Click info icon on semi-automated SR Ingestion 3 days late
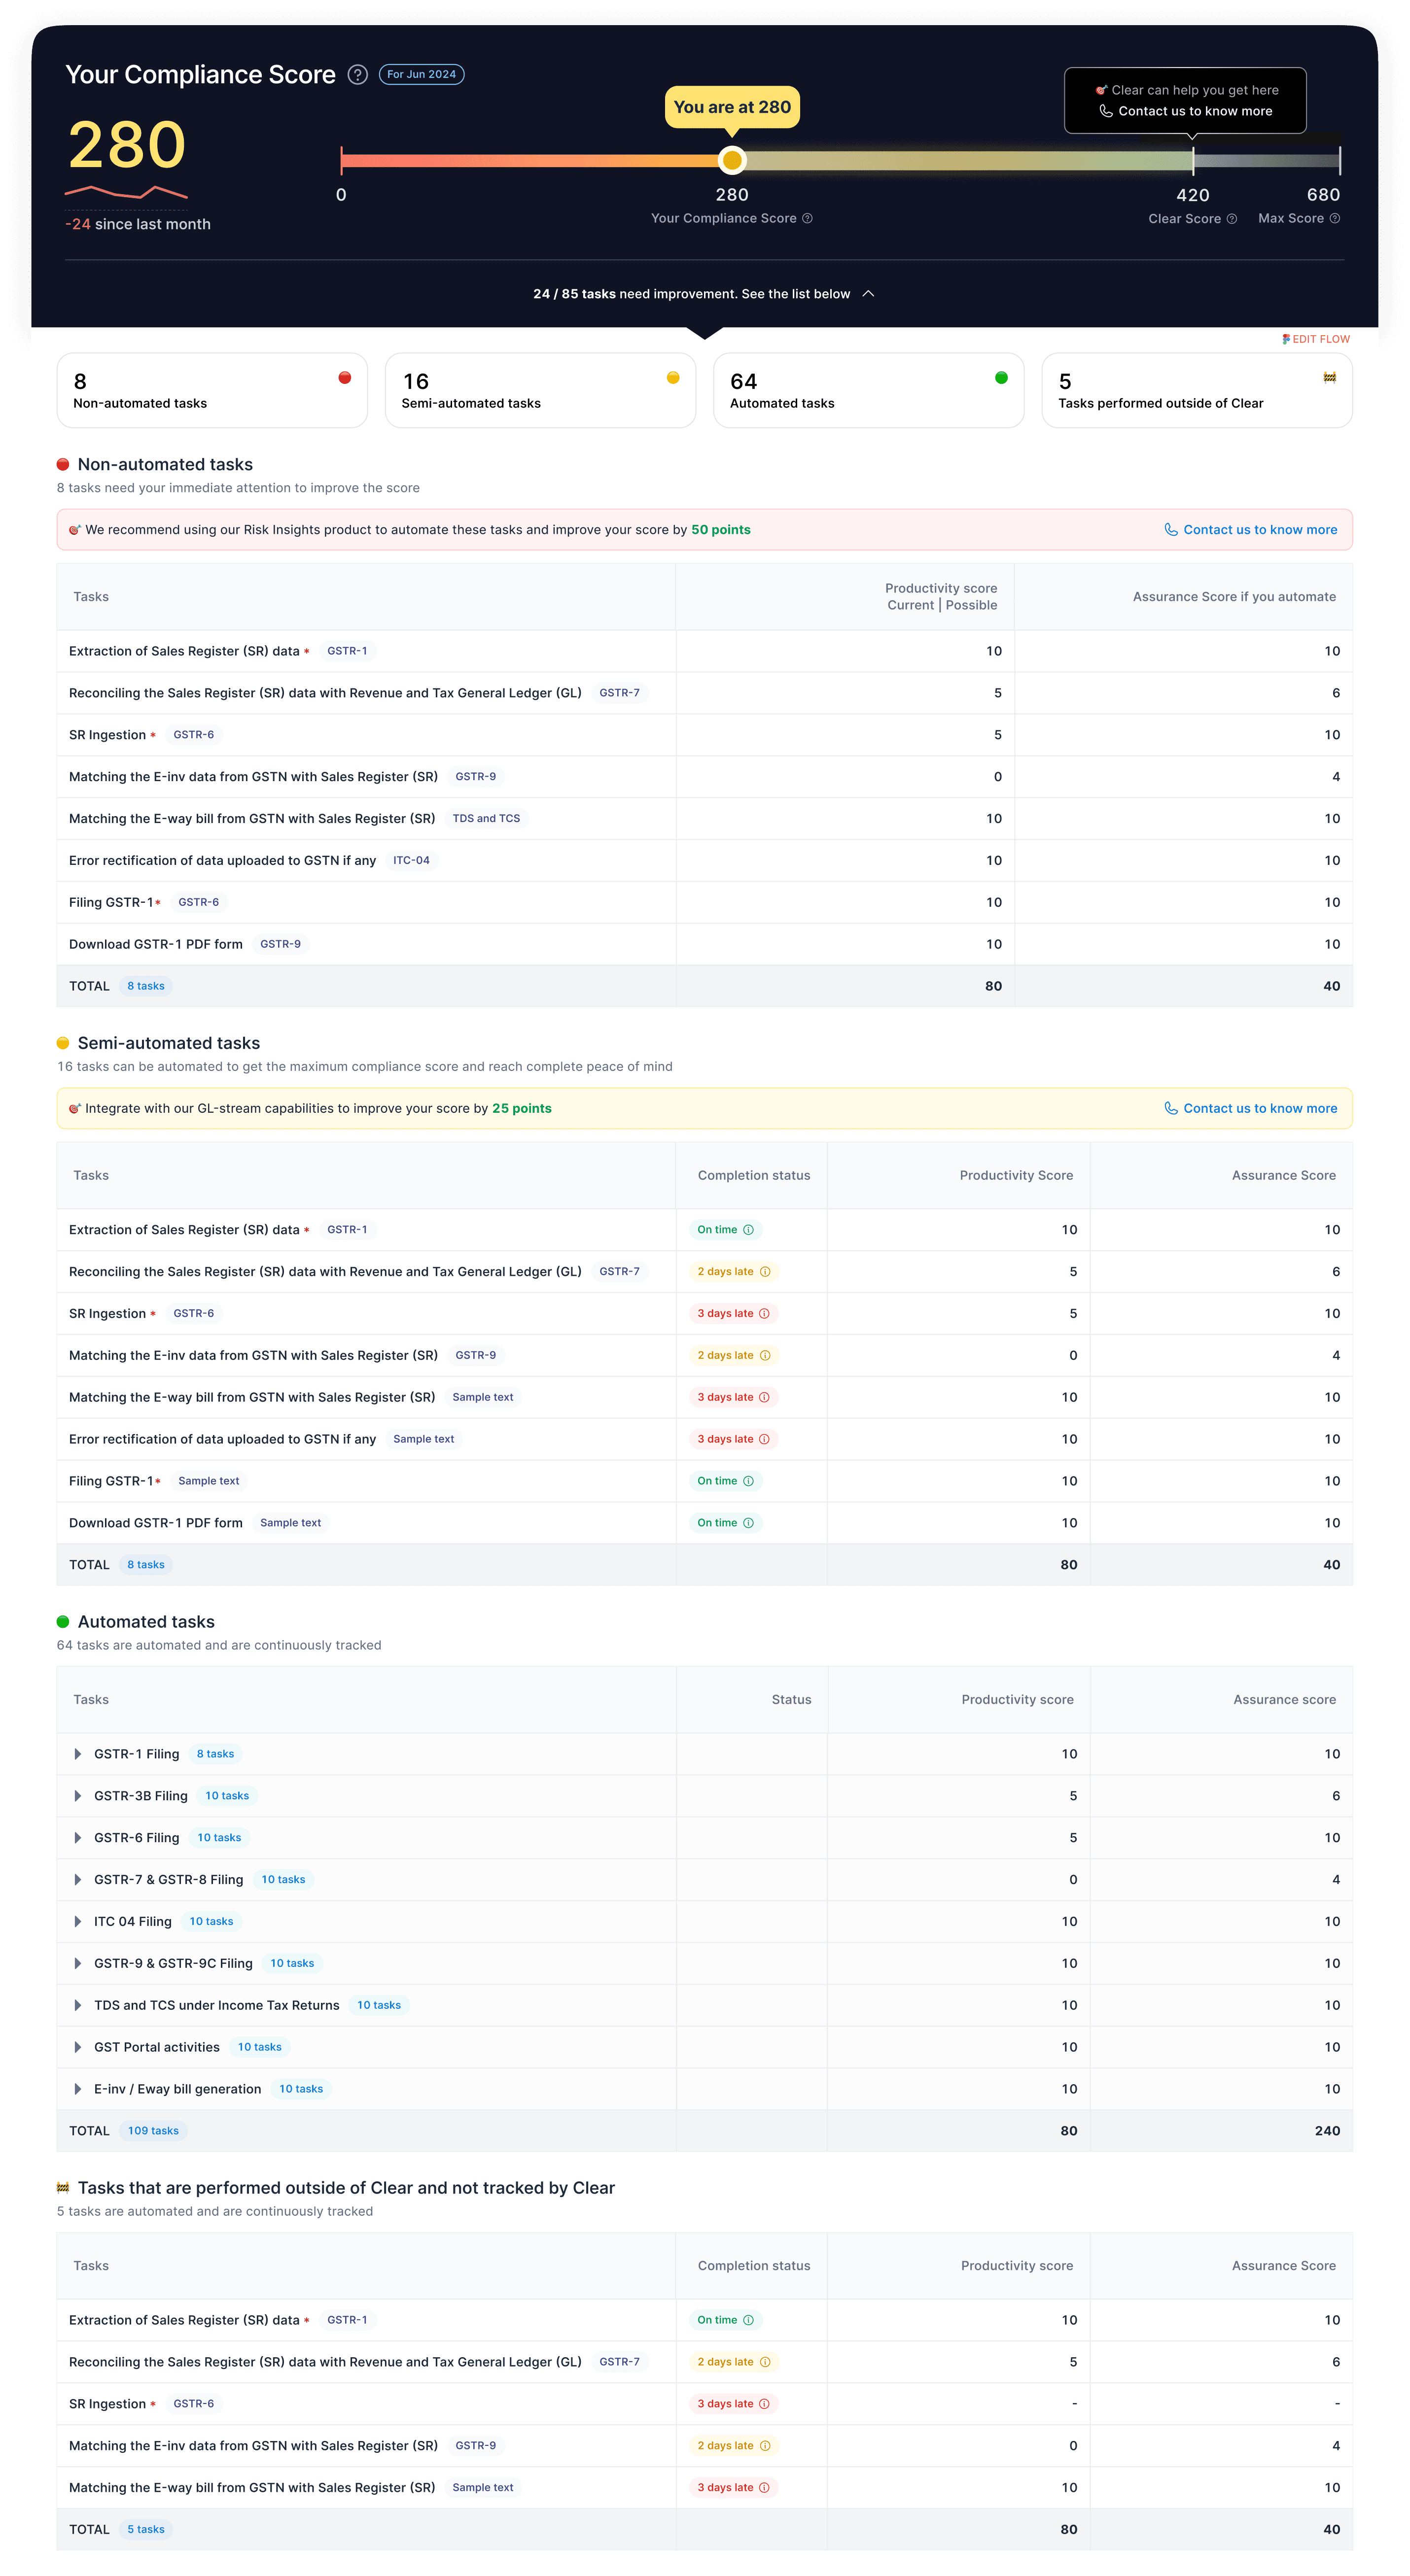The height and width of the screenshot is (2576, 1410). [x=765, y=1314]
